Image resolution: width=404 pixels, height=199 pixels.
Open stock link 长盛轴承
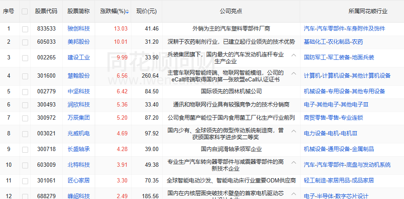[x=79, y=149]
